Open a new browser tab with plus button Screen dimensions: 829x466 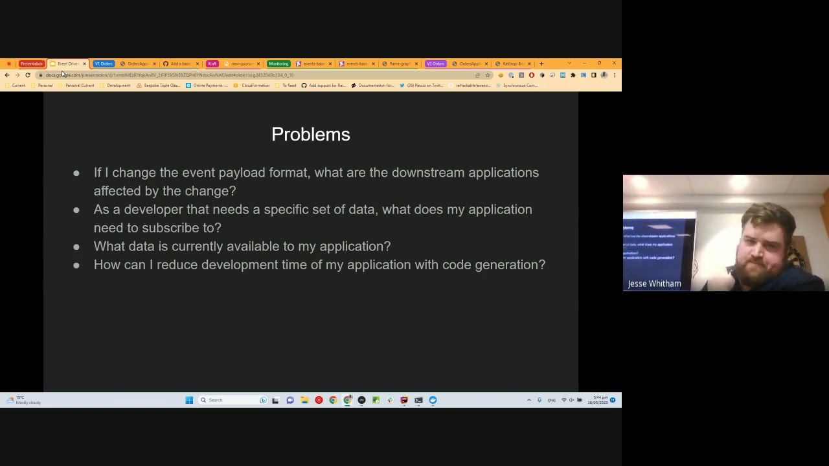pyautogui.click(x=541, y=63)
